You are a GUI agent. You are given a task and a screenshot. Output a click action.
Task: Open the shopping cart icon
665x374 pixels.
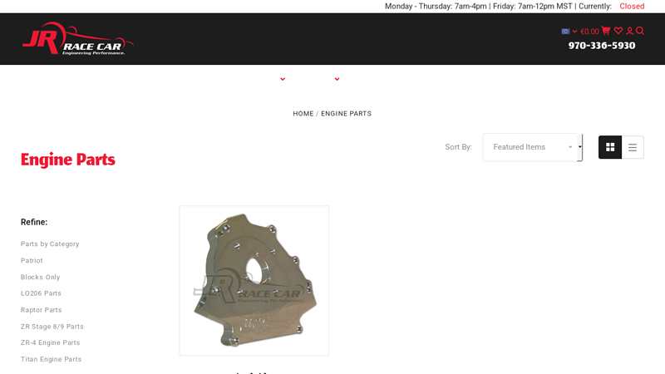tap(606, 31)
